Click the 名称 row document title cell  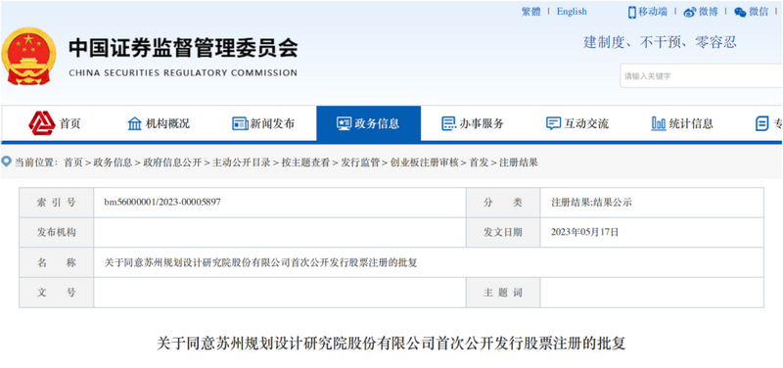[x=429, y=262]
